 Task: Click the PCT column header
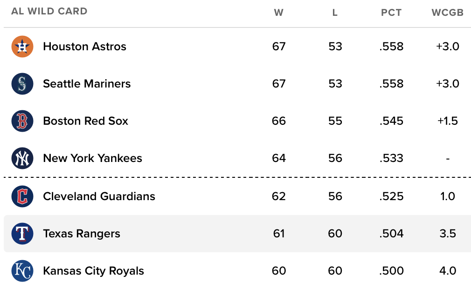point(391,13)
